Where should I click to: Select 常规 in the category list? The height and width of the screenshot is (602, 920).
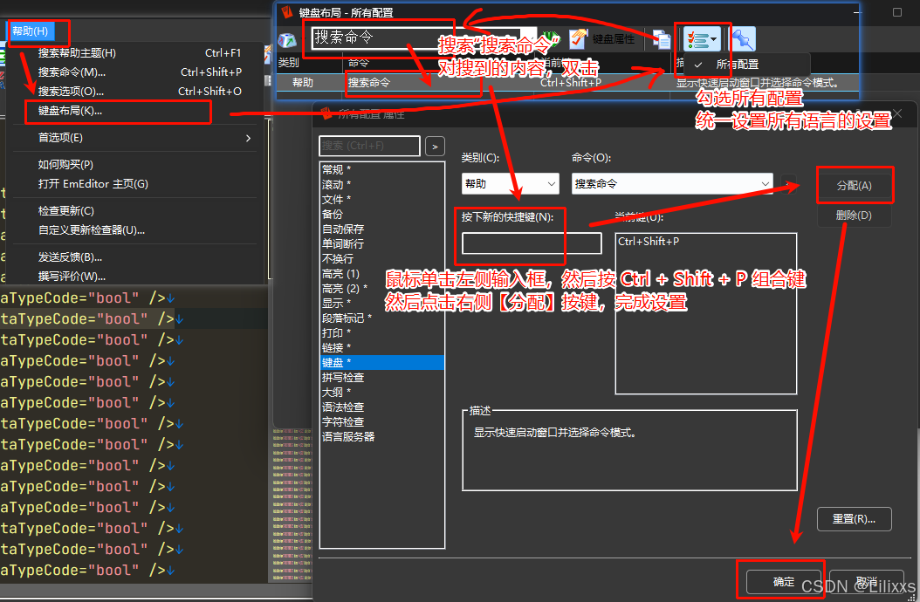[381, 169]
